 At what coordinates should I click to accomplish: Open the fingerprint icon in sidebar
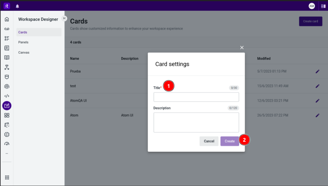[7, 86]
